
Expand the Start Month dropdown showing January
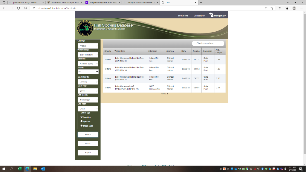pos(88,82)
